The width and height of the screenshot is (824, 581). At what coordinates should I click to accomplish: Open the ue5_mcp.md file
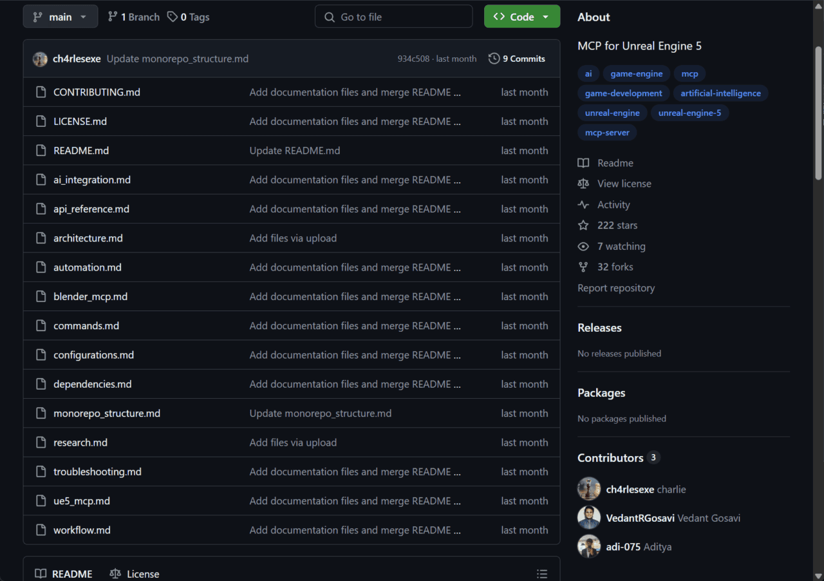82,501
